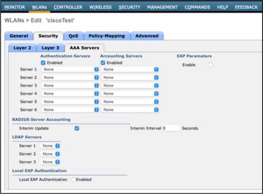The width and height of the screenshot is (263, 194).
Task: Switch to the Layer 3 tab
Action: [x=50, y=48]
